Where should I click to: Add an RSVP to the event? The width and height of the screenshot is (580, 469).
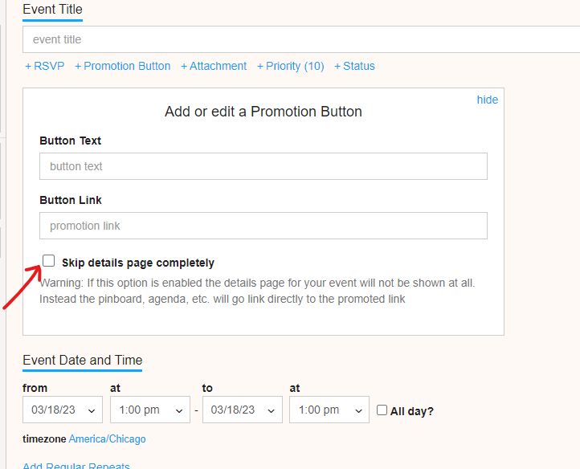pyautogui.click(x=45, y=66)
